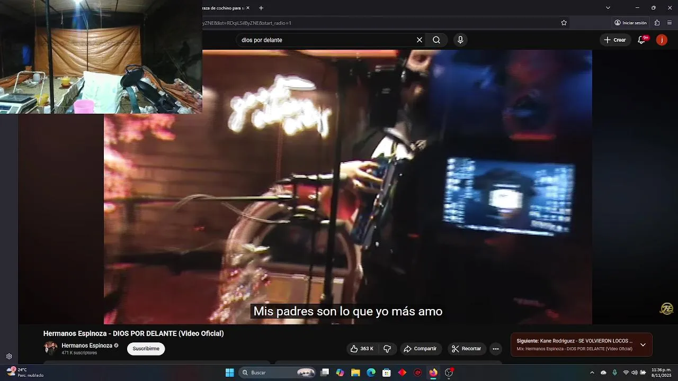This screenshot has height=381, width=678.
Task: Open the volume speaker tray icon
Action: pos(635,373)
